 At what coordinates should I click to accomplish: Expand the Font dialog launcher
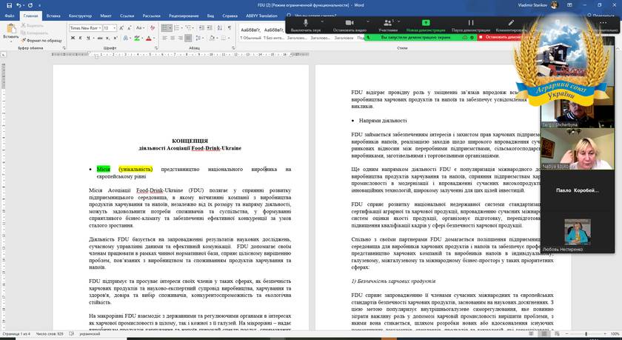coord(156,48)
